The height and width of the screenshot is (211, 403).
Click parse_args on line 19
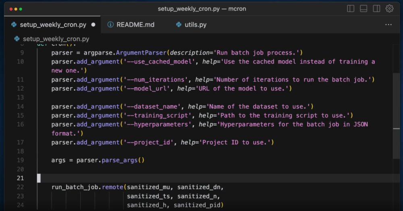[x=120, y=160]
